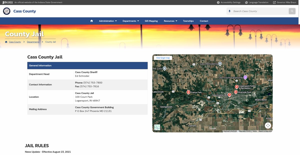Click the County Jail page banner title
Image resolution: width=300 pixels, height=155 pixels.
pyautogui.click(x=24, y=34)
